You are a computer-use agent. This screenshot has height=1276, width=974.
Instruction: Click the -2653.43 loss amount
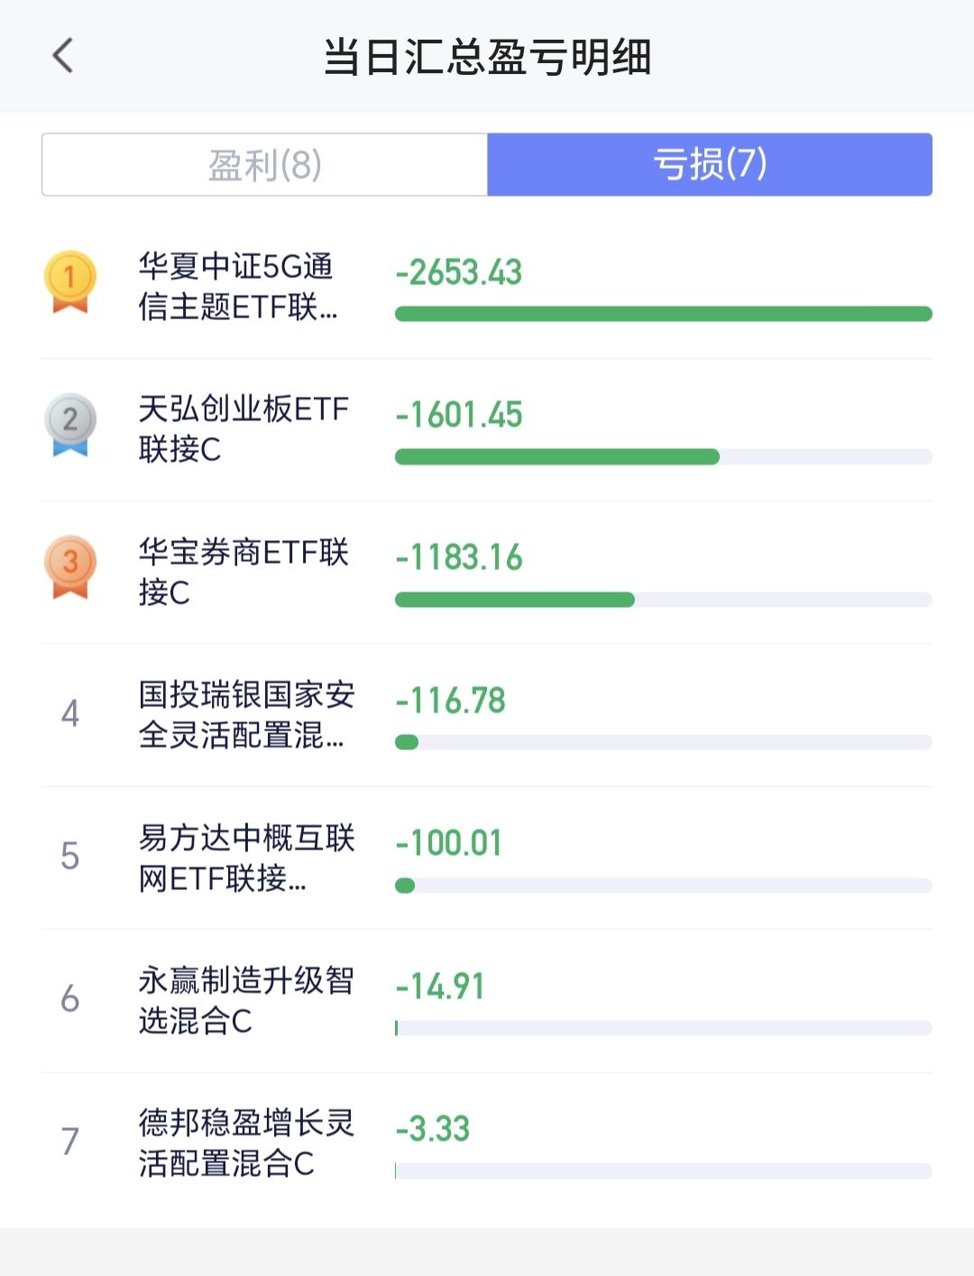tap(459, 272)
